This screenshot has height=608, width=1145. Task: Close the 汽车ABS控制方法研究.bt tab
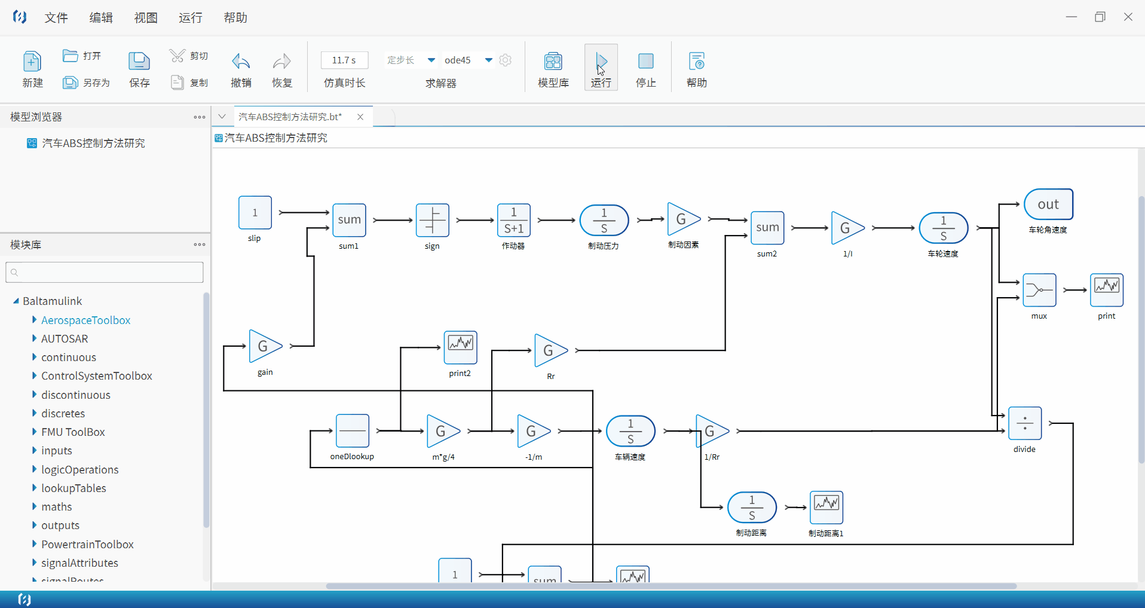click(x=360, y=117)
